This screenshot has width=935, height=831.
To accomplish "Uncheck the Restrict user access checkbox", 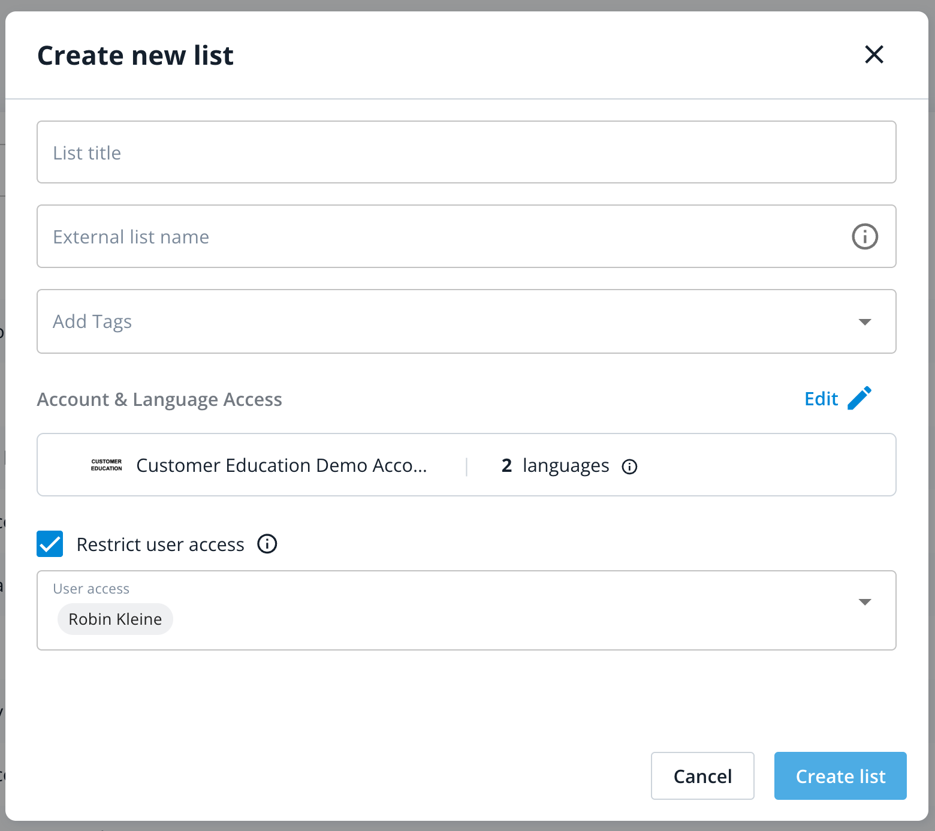I will point(50,544).
